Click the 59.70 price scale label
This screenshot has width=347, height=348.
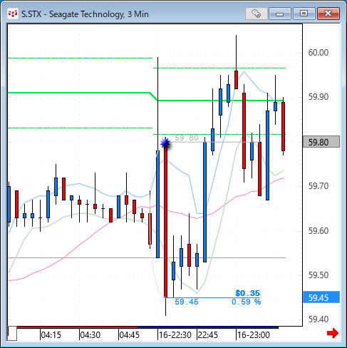coord(318,186)
